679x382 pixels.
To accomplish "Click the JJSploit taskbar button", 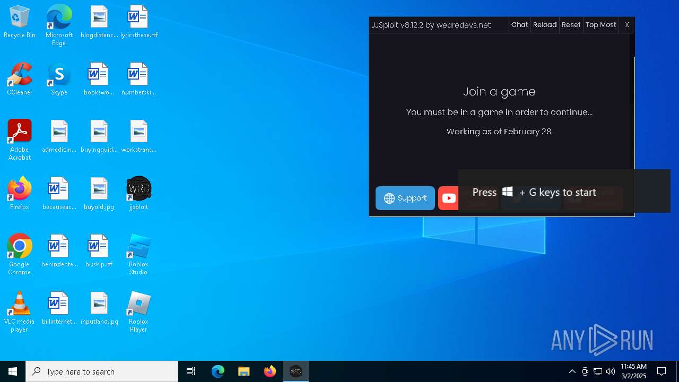I will coord(296,371).
